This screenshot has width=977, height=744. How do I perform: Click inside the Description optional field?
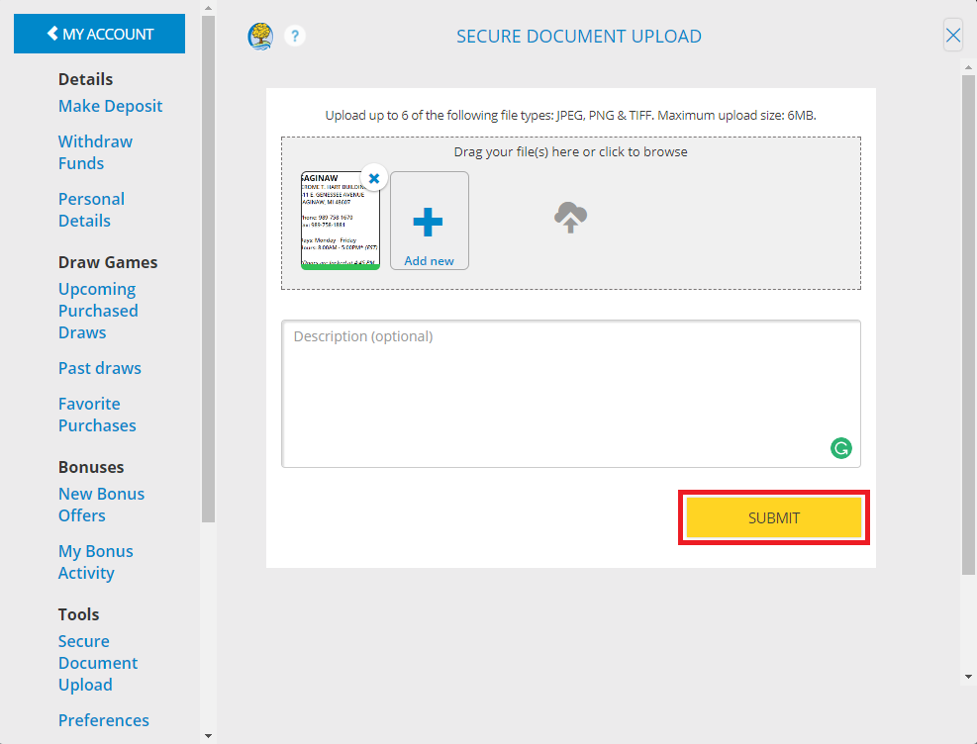(570, 393)
